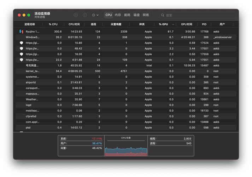Sort by CPU时间 column header
This screenshot has height=177, width=252.
click(74, 24)
